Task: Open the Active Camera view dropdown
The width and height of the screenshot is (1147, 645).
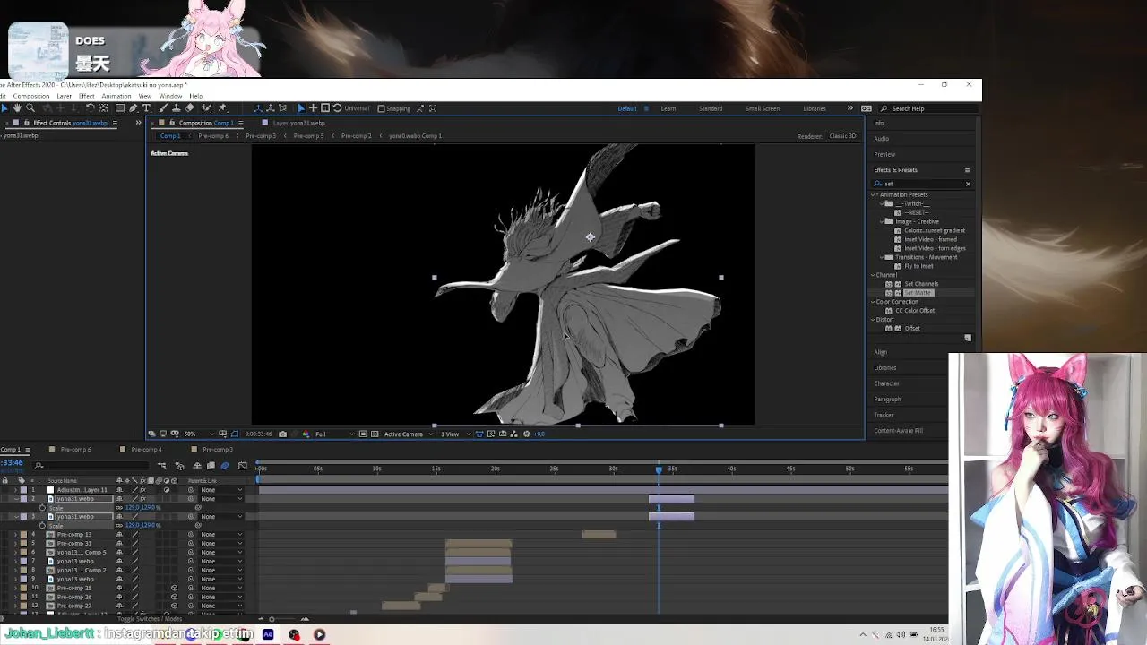Action: pos(408,434)
